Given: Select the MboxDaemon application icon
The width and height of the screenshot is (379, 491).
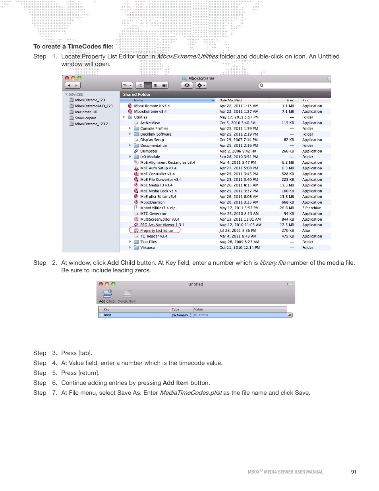Looking at the screenshot, I should point(136,202).
